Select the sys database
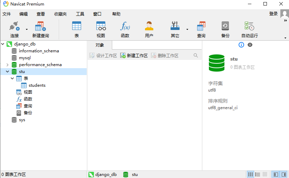The image size is (289, 178). point(22,120)
